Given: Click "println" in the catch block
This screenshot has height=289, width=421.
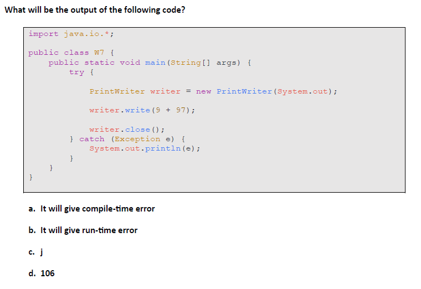Looking at the screenshot, I should coord(163,148).
